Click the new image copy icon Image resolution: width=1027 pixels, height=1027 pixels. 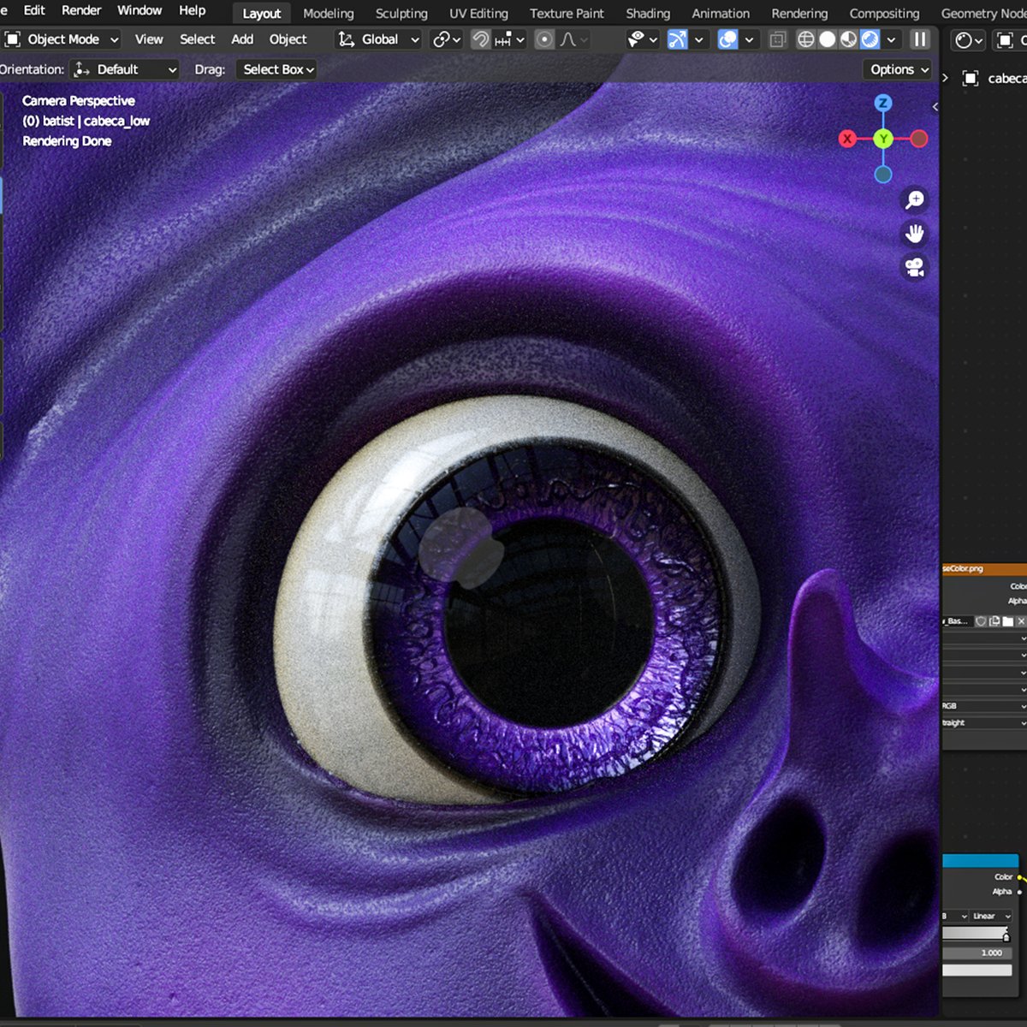tap(994, 620)
